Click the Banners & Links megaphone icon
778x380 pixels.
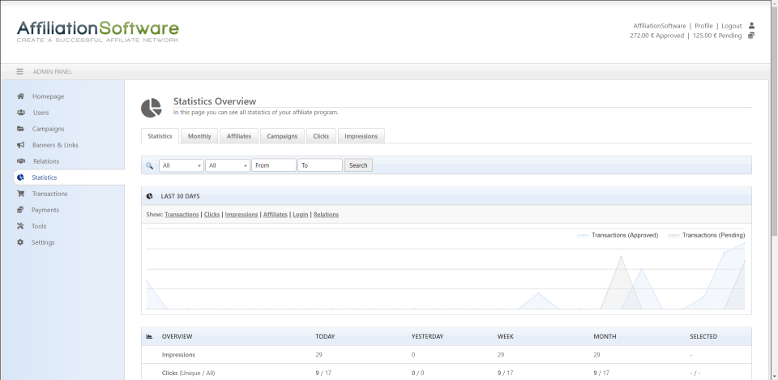coord(20,145)
